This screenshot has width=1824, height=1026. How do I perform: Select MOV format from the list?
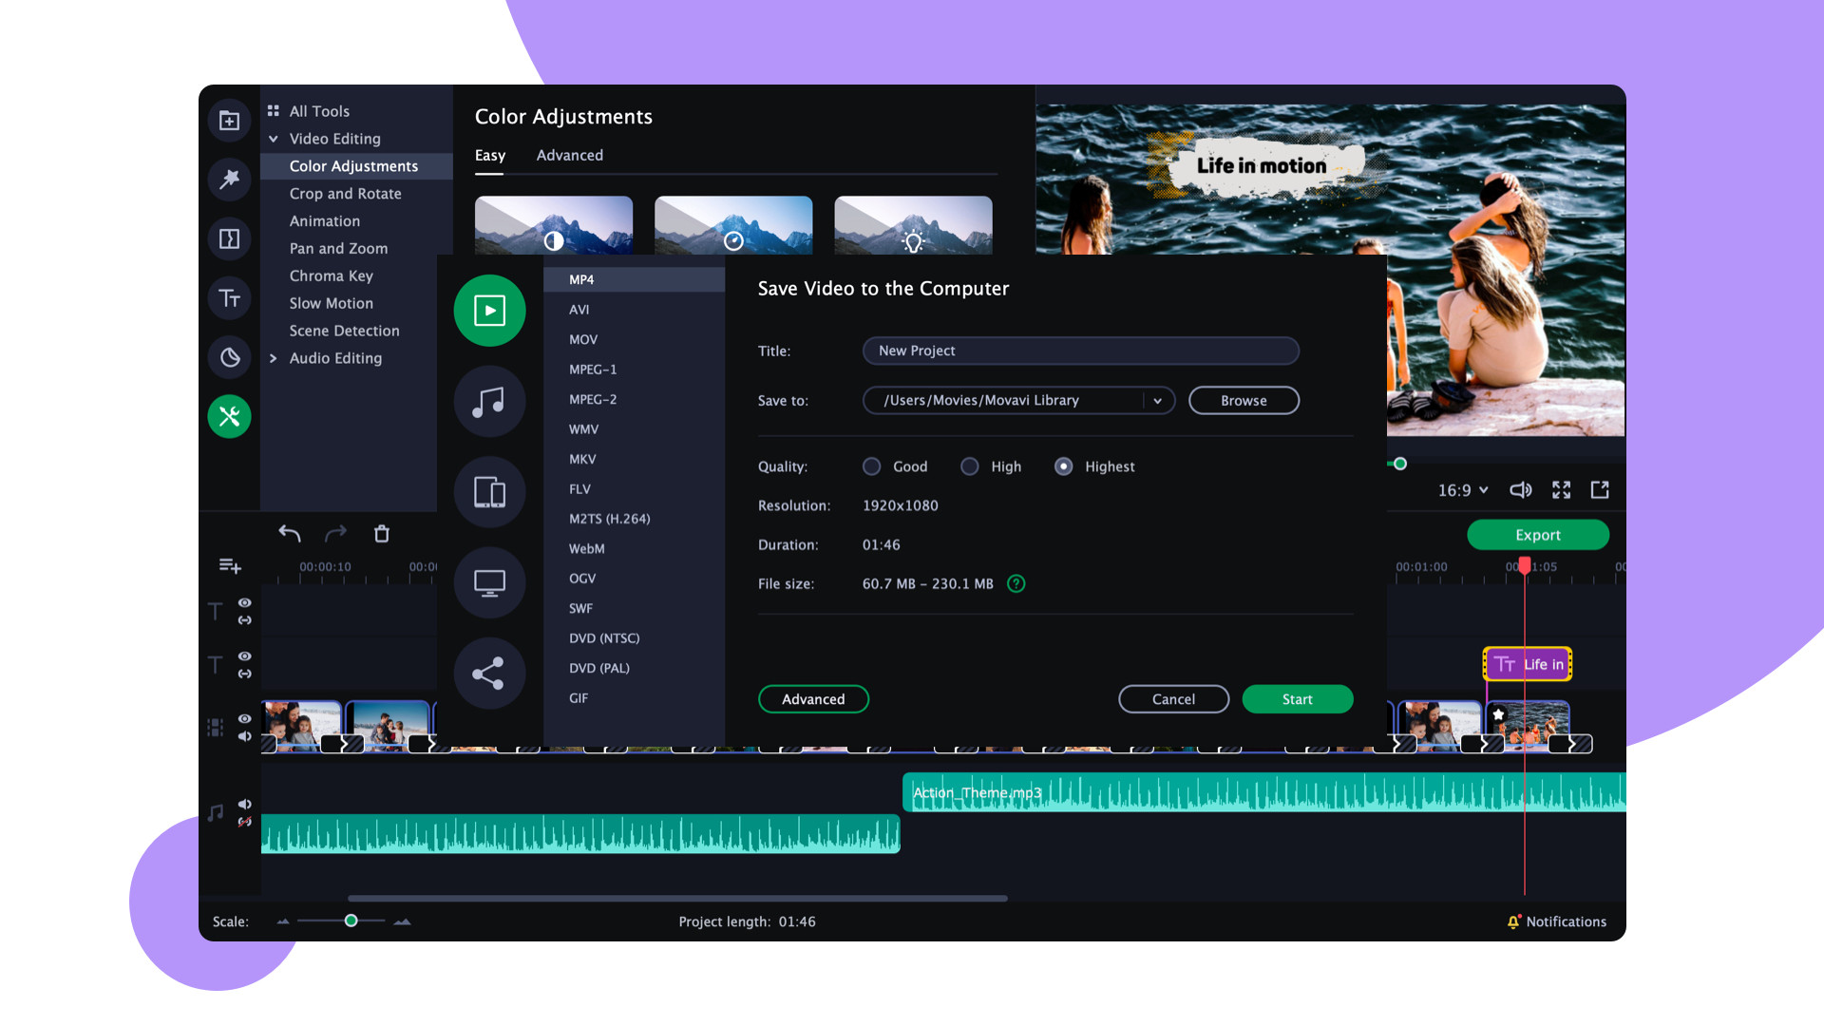(x=583, y=339)
